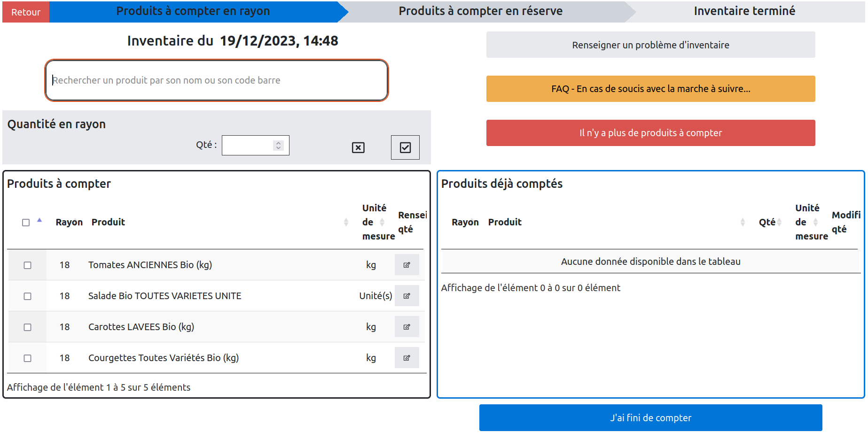868x440 pixels.
Task: Tick the Carottes LAVEES Bio checkbox
Action: 28,327
